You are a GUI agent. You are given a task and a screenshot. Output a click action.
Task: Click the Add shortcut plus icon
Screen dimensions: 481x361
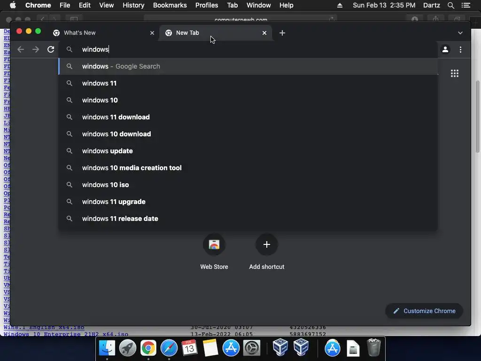tap(267, 244)
